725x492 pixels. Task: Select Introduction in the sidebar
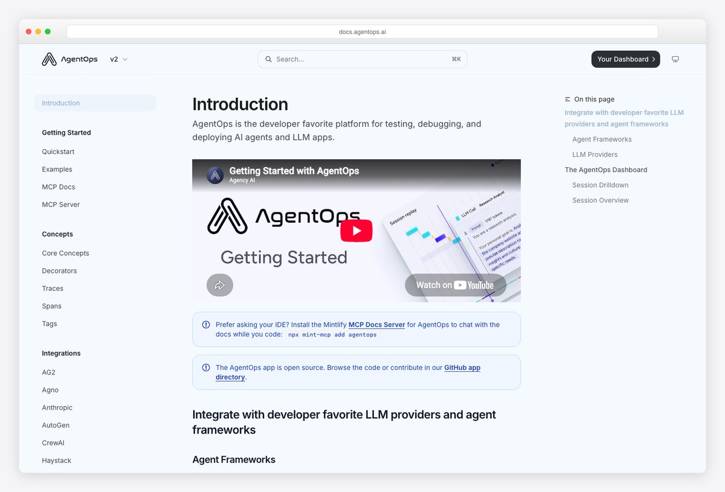95,103
